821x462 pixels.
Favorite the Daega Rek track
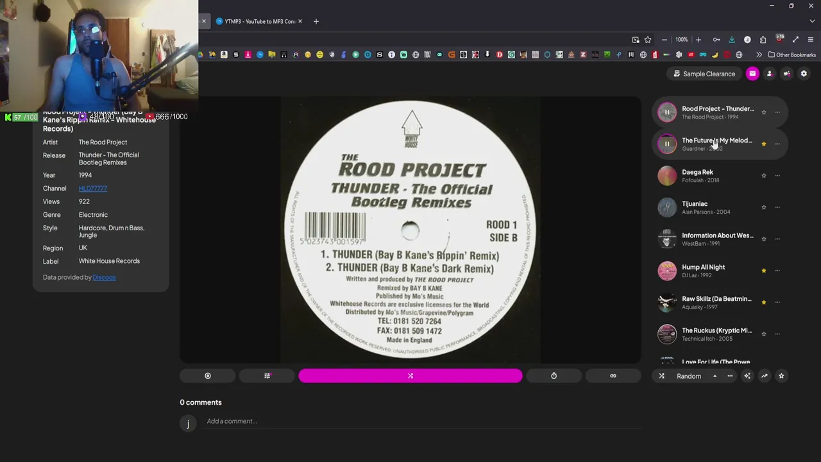tap(763, 175)
